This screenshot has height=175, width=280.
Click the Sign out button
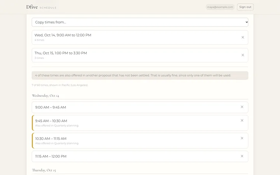coord(245,7)
